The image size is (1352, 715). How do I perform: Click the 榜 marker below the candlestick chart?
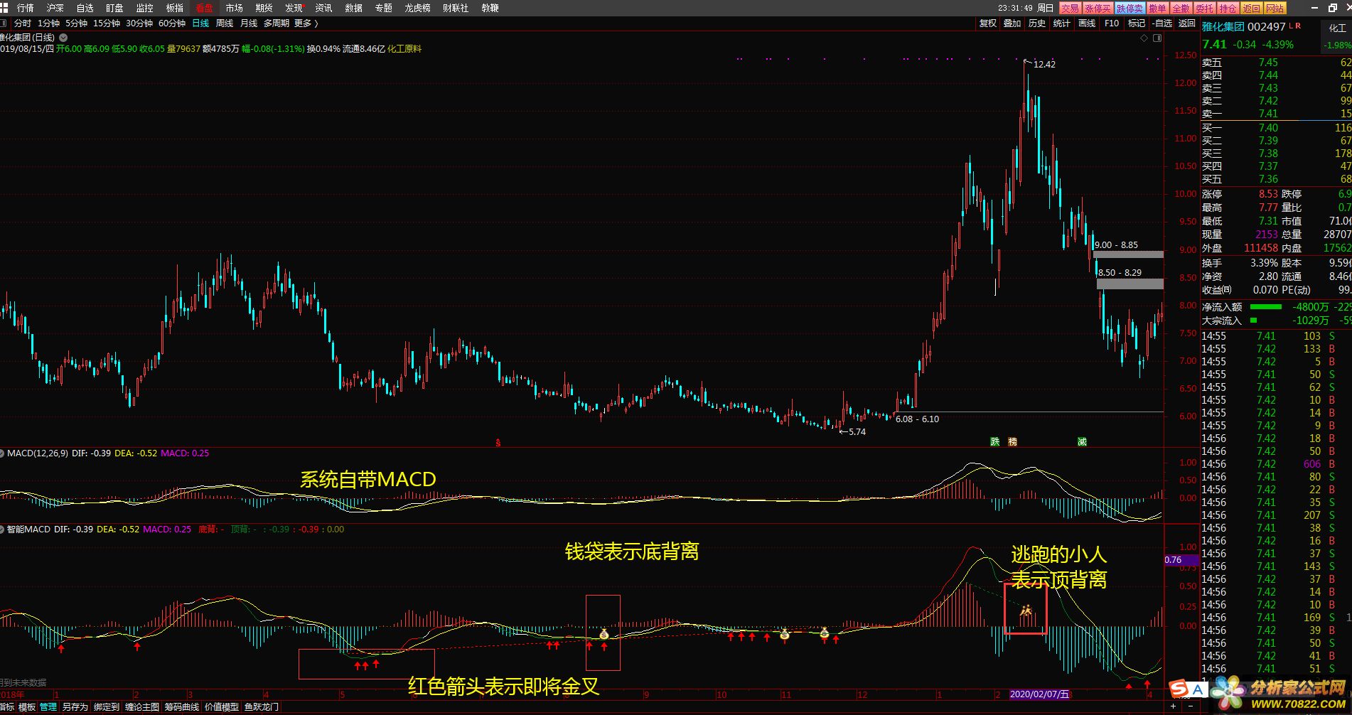(1013, 441)
